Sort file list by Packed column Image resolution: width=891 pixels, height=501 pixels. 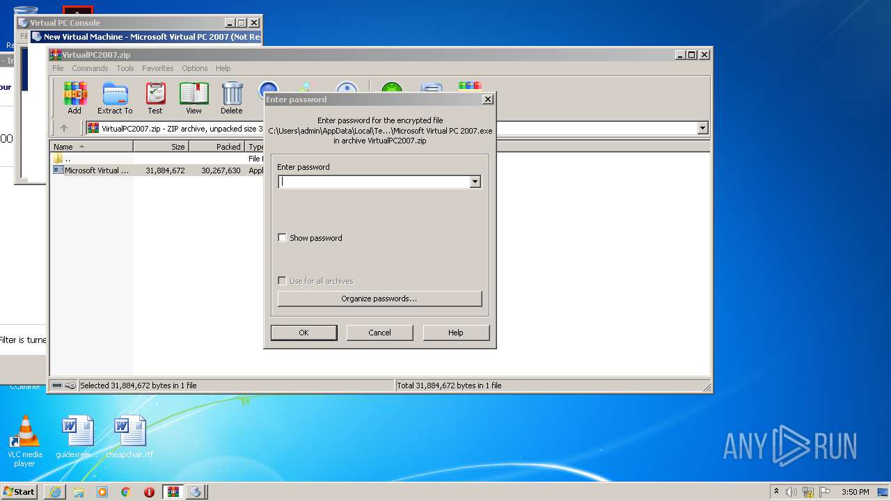[x=217, y=147]
